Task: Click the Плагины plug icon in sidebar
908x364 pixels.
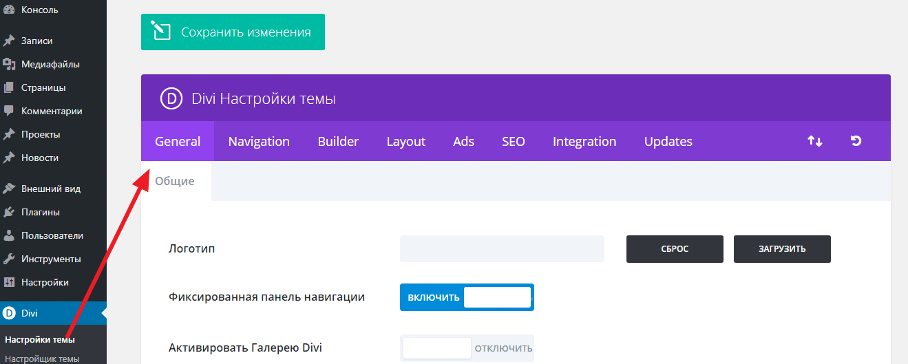Action: click(x=9, y=212)
